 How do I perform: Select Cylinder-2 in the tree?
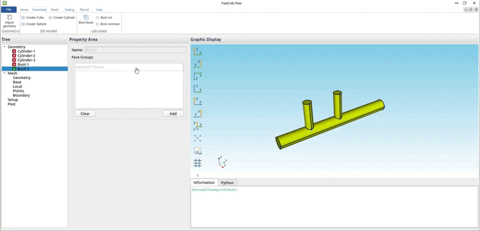(26, 56)
